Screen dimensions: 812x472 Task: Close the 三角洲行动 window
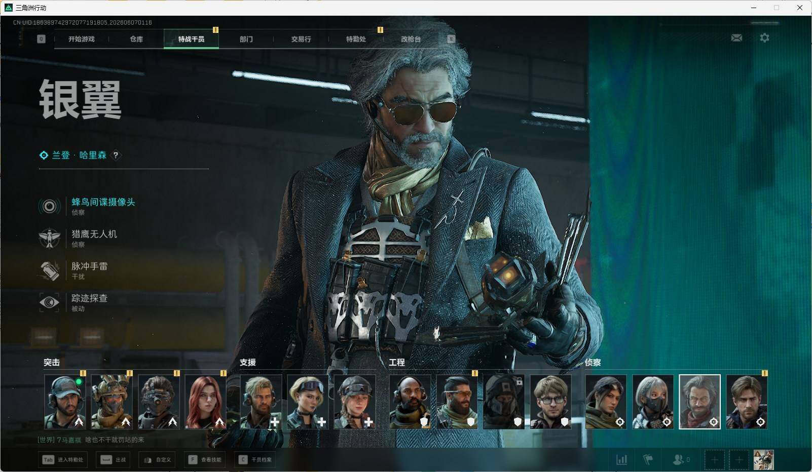[800, 8]
